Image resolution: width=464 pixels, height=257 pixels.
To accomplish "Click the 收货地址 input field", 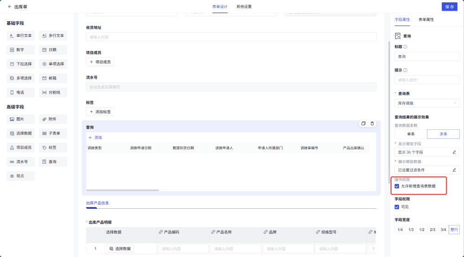I will tap(231, 37).
